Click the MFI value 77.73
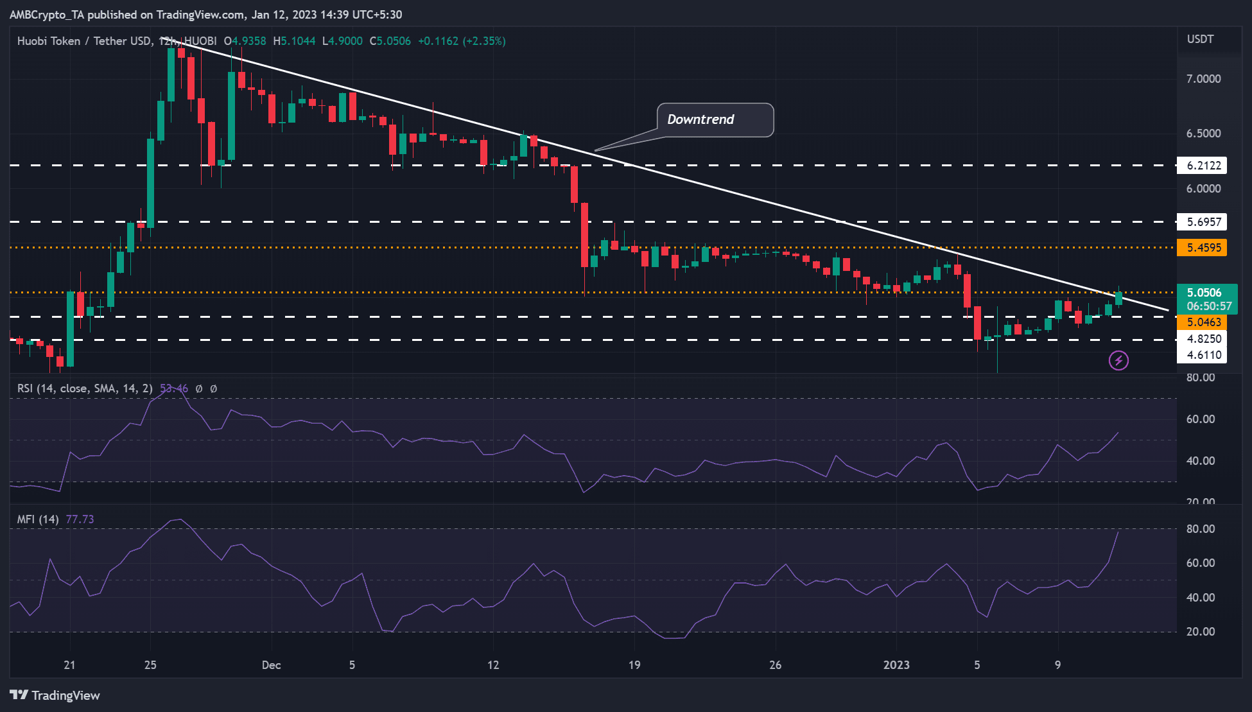1252x712 pixels. pos(80,519)
